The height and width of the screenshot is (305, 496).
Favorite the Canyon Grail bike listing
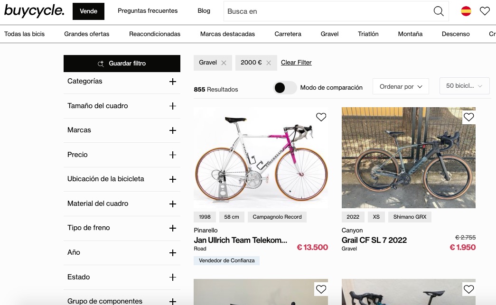click(x=469, y=117)
